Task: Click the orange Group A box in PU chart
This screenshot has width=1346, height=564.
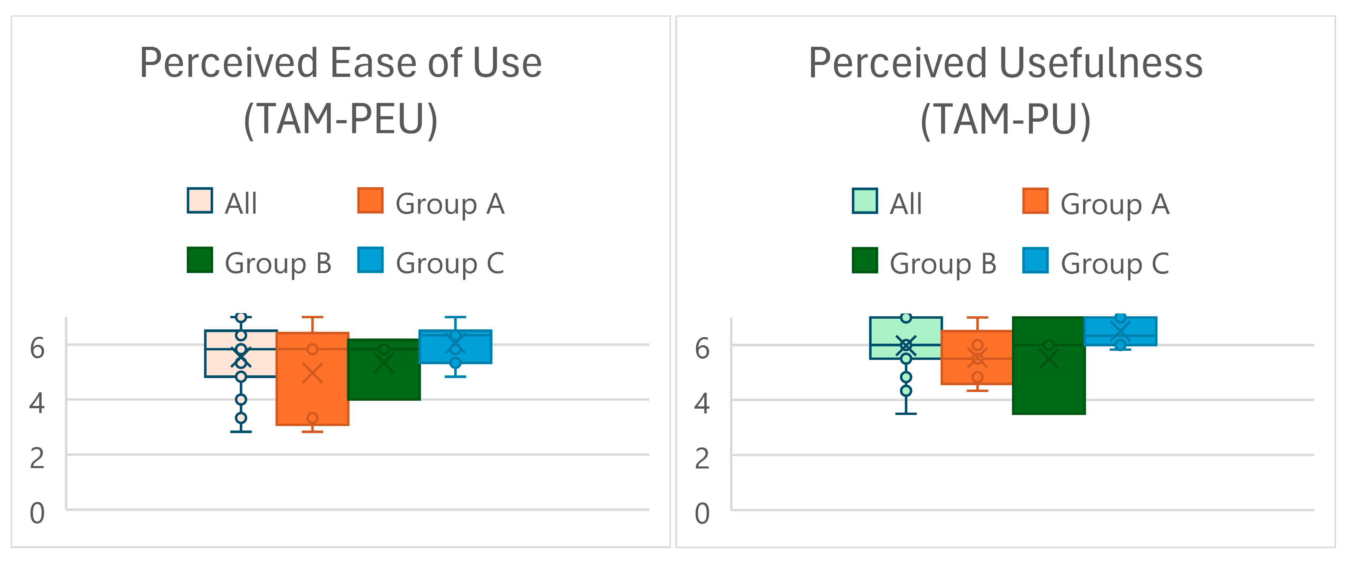Action: pos(961,371)
